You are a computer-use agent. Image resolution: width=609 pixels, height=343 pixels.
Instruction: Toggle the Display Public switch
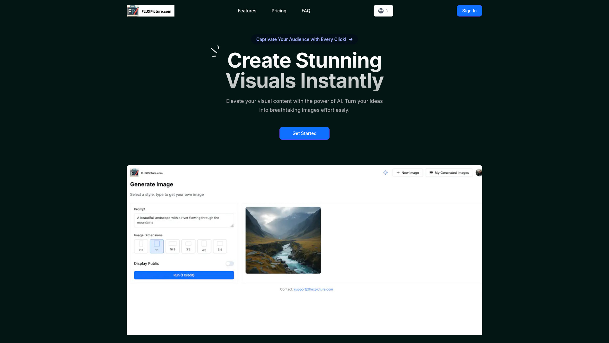(x=229, y=263)
